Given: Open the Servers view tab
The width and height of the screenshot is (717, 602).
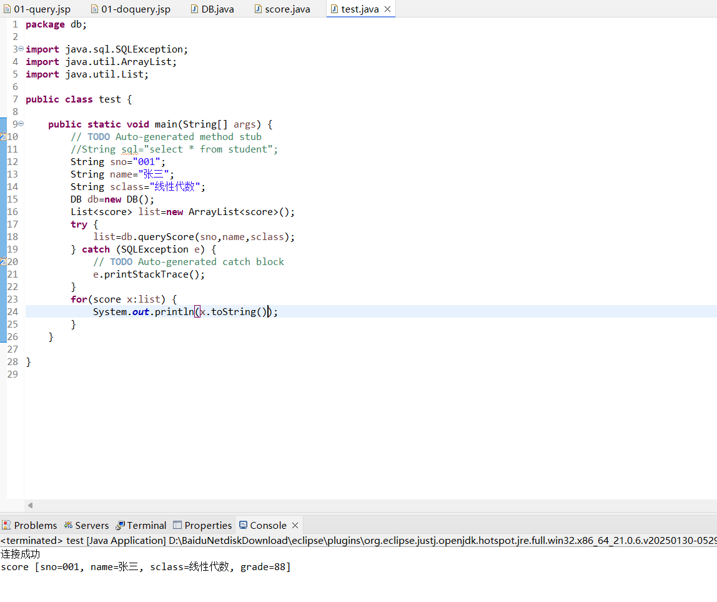Looking at the screenshot, I should [87, 525].
